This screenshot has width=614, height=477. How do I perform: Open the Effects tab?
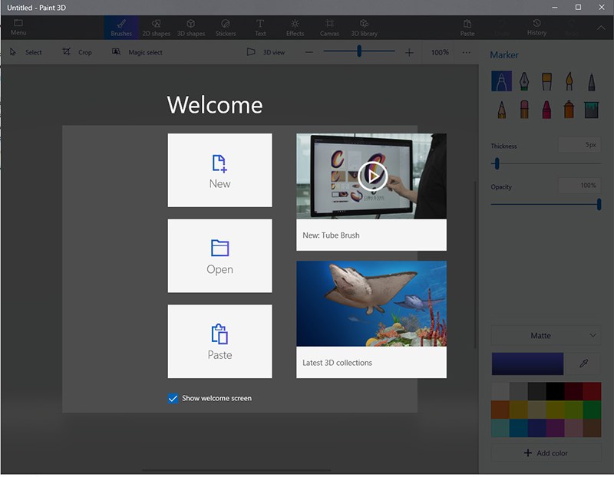(x=295, y=27)
